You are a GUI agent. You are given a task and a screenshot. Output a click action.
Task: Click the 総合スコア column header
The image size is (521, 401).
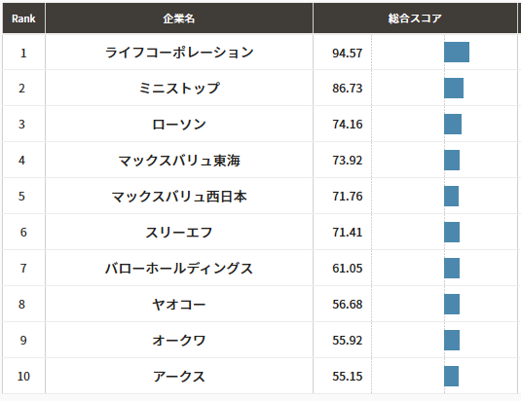(x=415, y=18)
